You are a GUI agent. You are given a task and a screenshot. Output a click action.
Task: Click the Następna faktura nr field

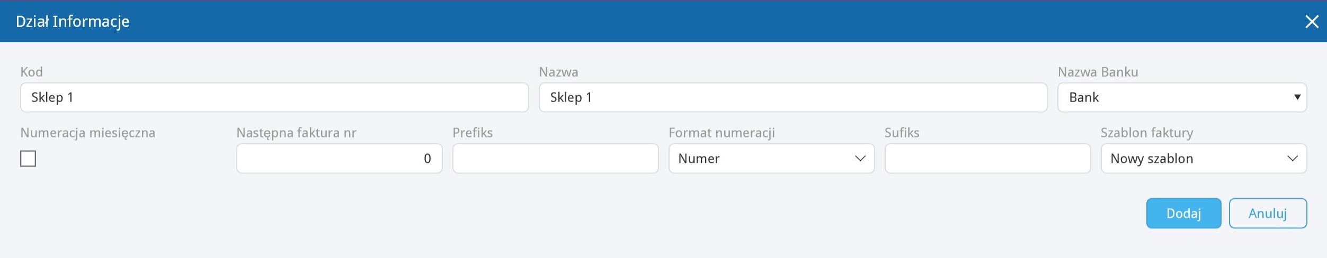[339, 159]
